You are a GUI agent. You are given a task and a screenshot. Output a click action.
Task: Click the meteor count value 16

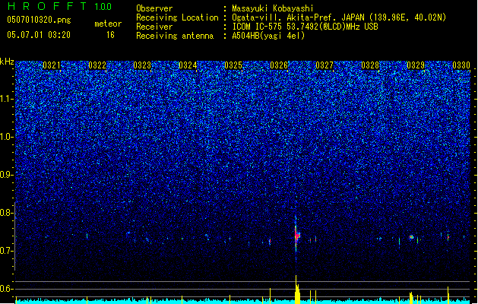pos(110,35)
